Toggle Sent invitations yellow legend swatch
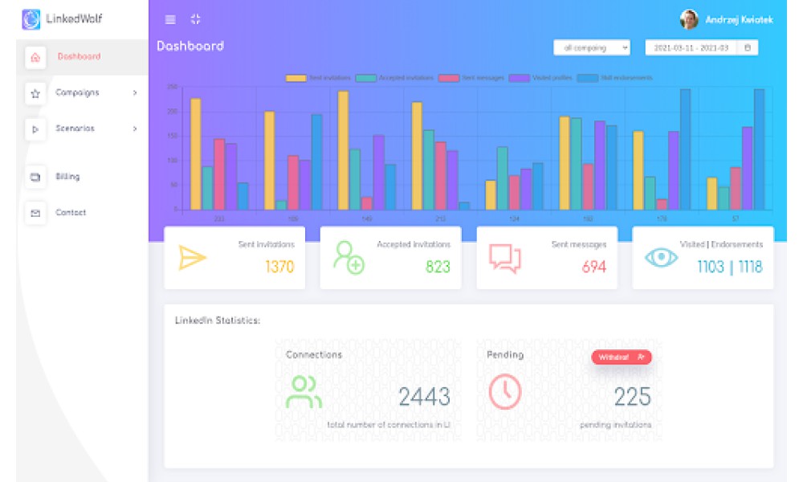 pos(296,78)
